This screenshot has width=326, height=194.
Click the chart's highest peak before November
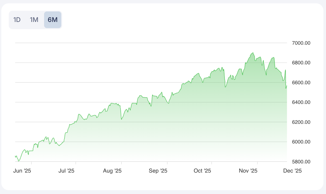click(253, 53)
